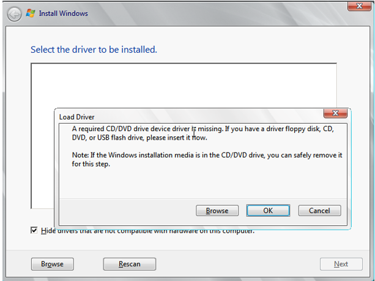Click the Note about Windows installation media
This screenshot has height=281, width=375.
coord(207,160)
